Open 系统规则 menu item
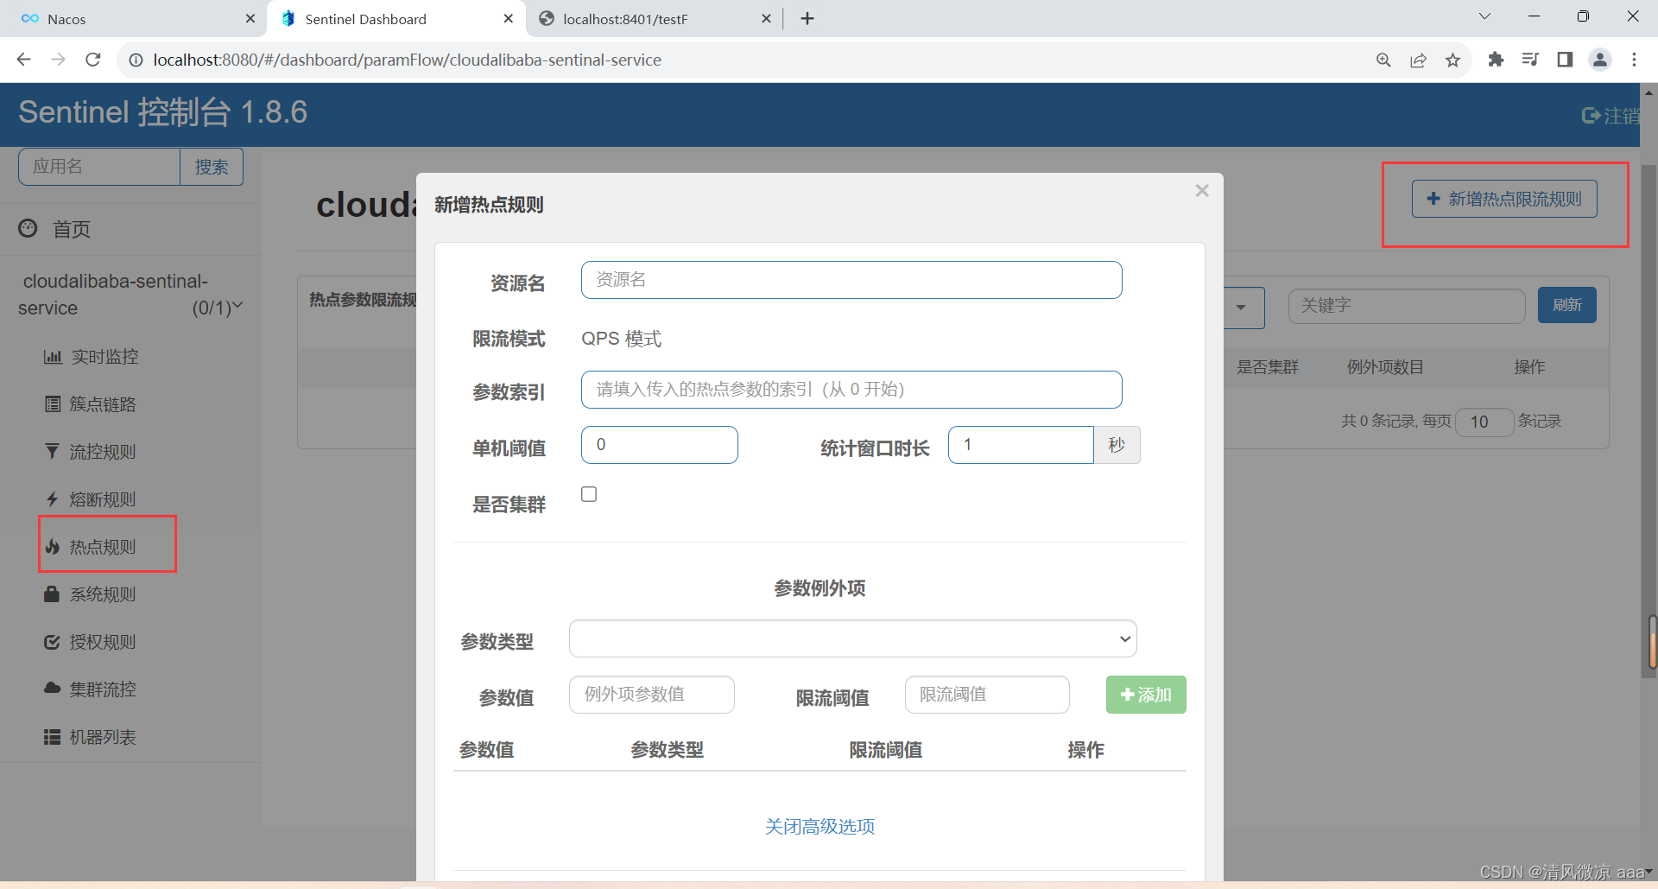 102,594
